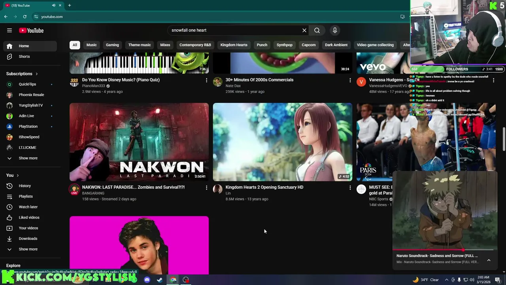Screen dimensions: 506x285
Task: Open the YouTube hamburger guide menu
Action: pyautogui.click(x=9, y=30)
